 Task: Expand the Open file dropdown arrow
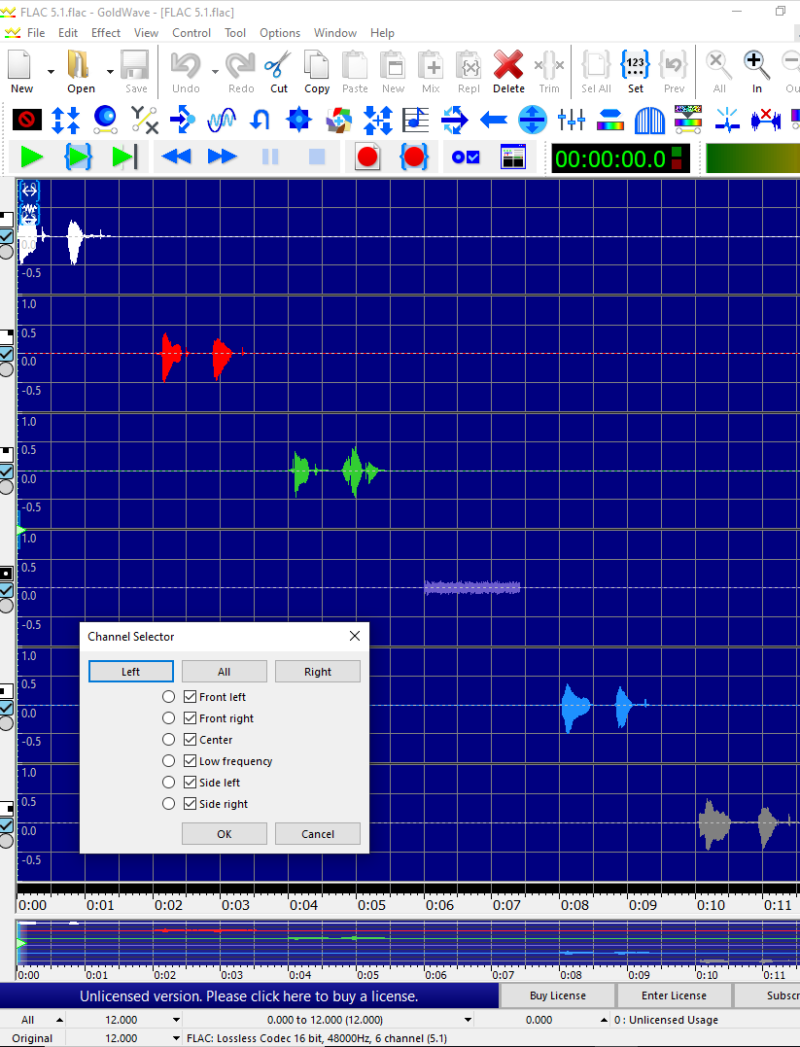pyautogui.click(x=110, y=71)
